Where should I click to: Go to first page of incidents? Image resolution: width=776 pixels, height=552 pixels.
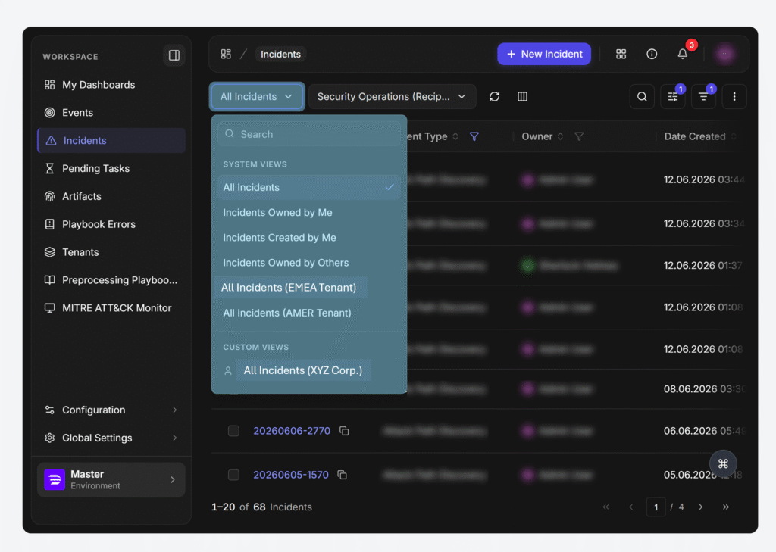605,507
